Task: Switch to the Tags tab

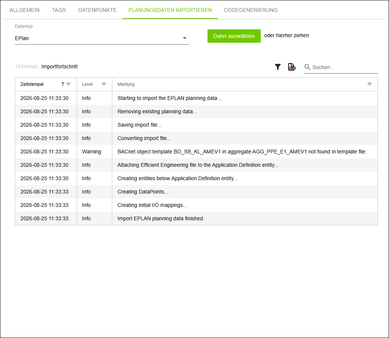Action: click(59, 10)
